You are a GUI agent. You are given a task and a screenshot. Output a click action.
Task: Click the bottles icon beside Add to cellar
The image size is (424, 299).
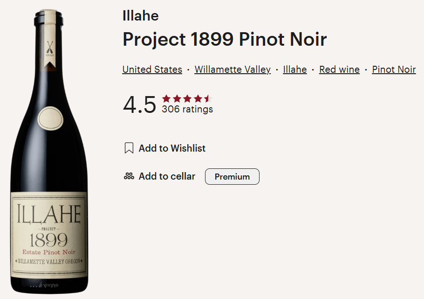[x=129, y=176]
